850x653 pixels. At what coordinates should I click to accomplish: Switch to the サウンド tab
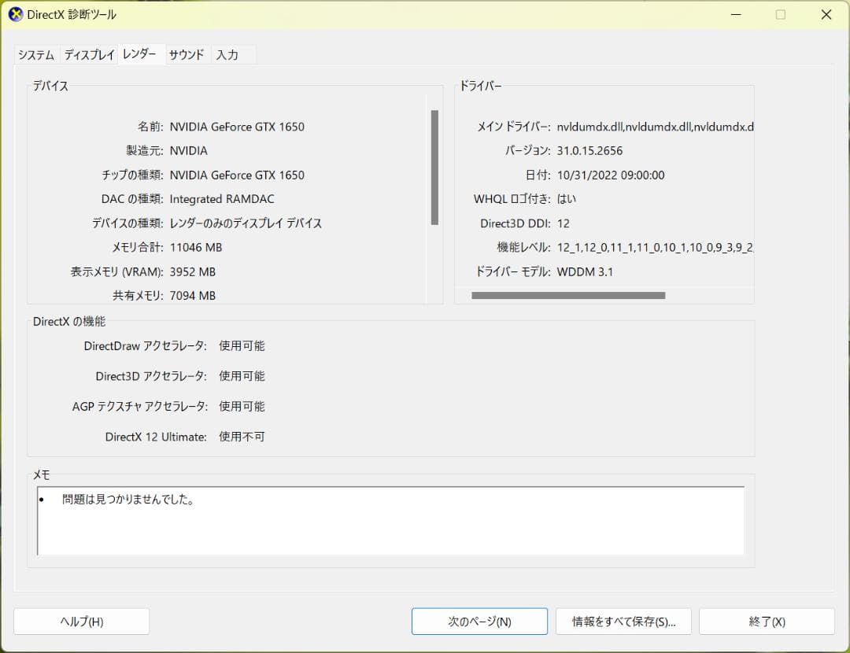pos(187,55)
